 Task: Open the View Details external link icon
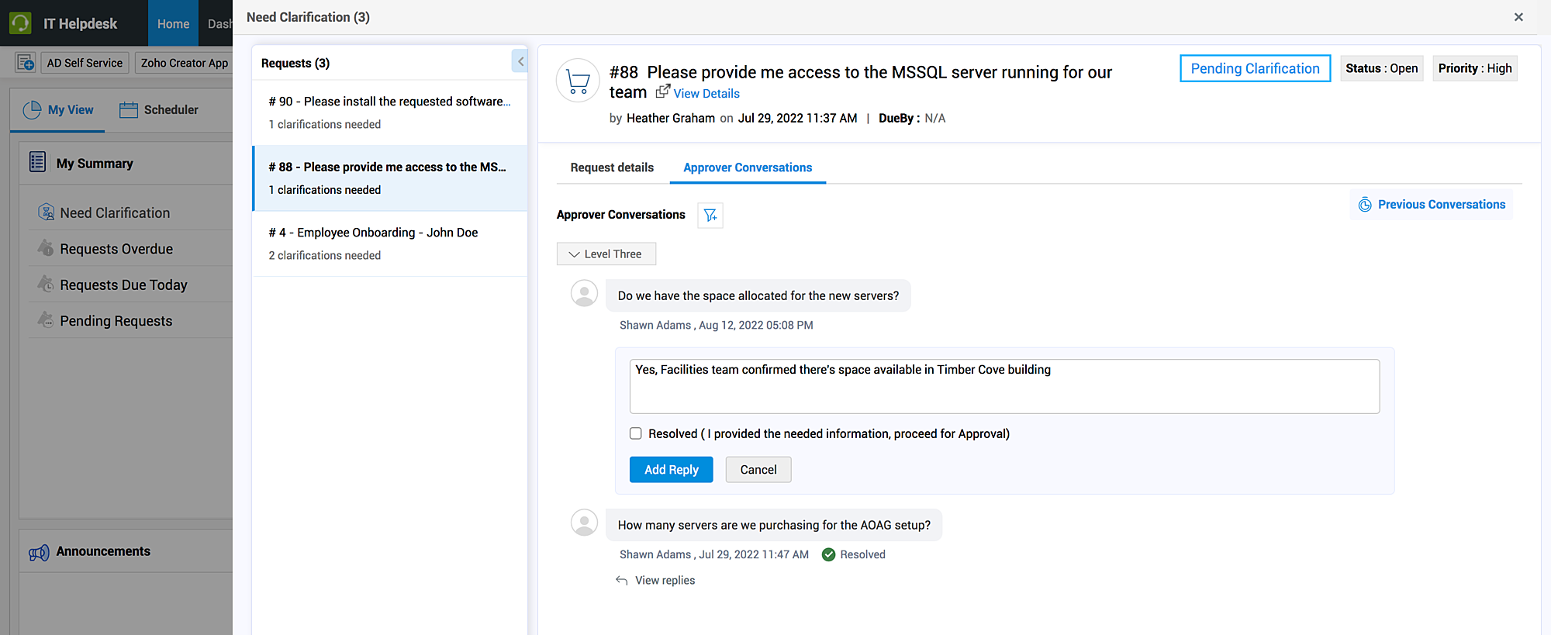coord(662,91)
